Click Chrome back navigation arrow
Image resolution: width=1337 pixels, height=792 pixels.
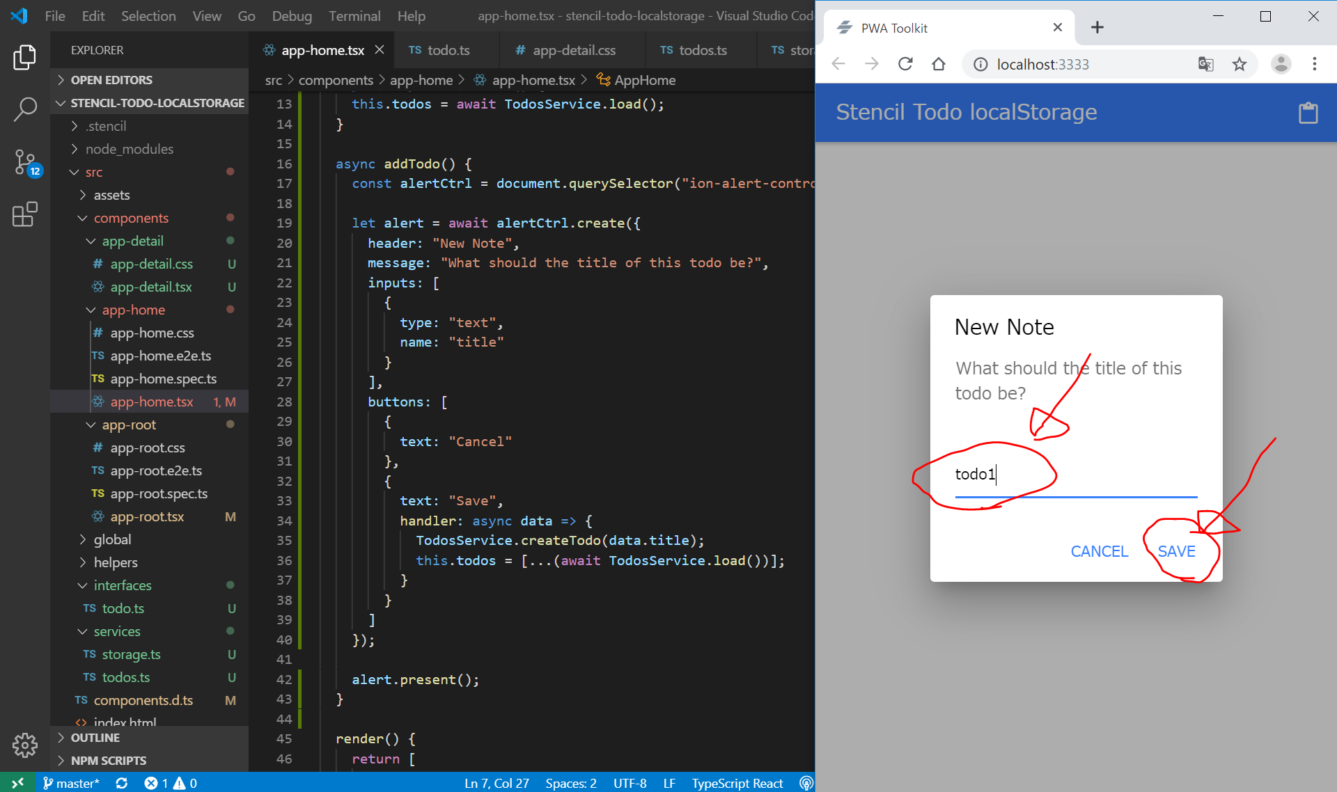pyautogui.click(x=838, y=64)
